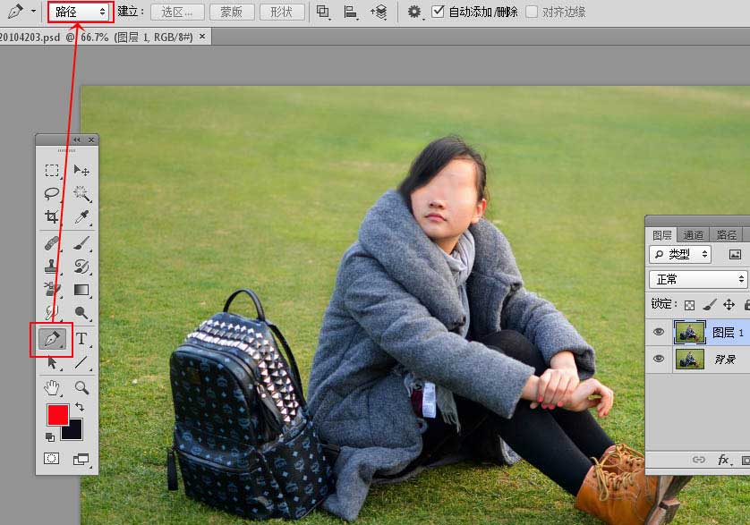Expand the 类型 layer filter dropdown
The width and height of the screenshot is (750, 525).
tap(680, 254)
